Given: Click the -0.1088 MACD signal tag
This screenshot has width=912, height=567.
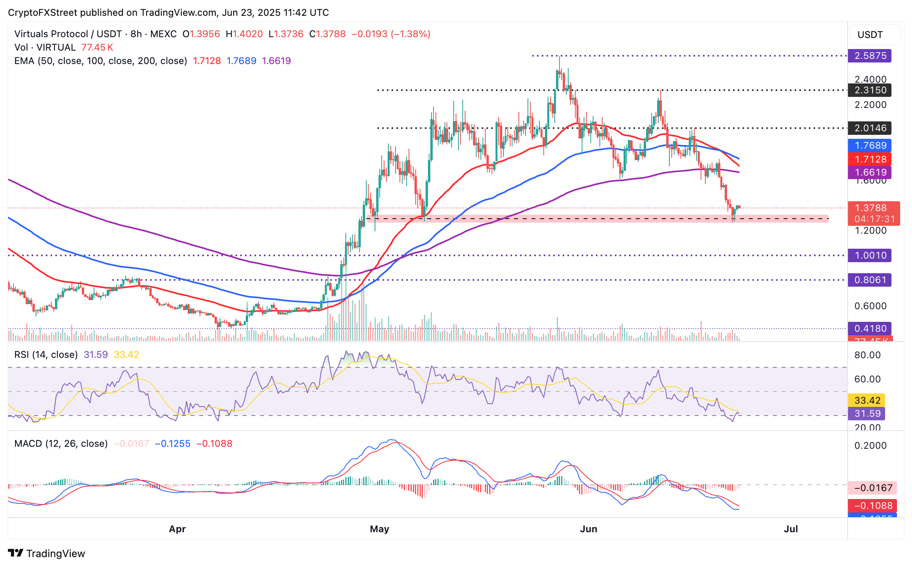Looking at the screenshot, I should pos(872,506).
